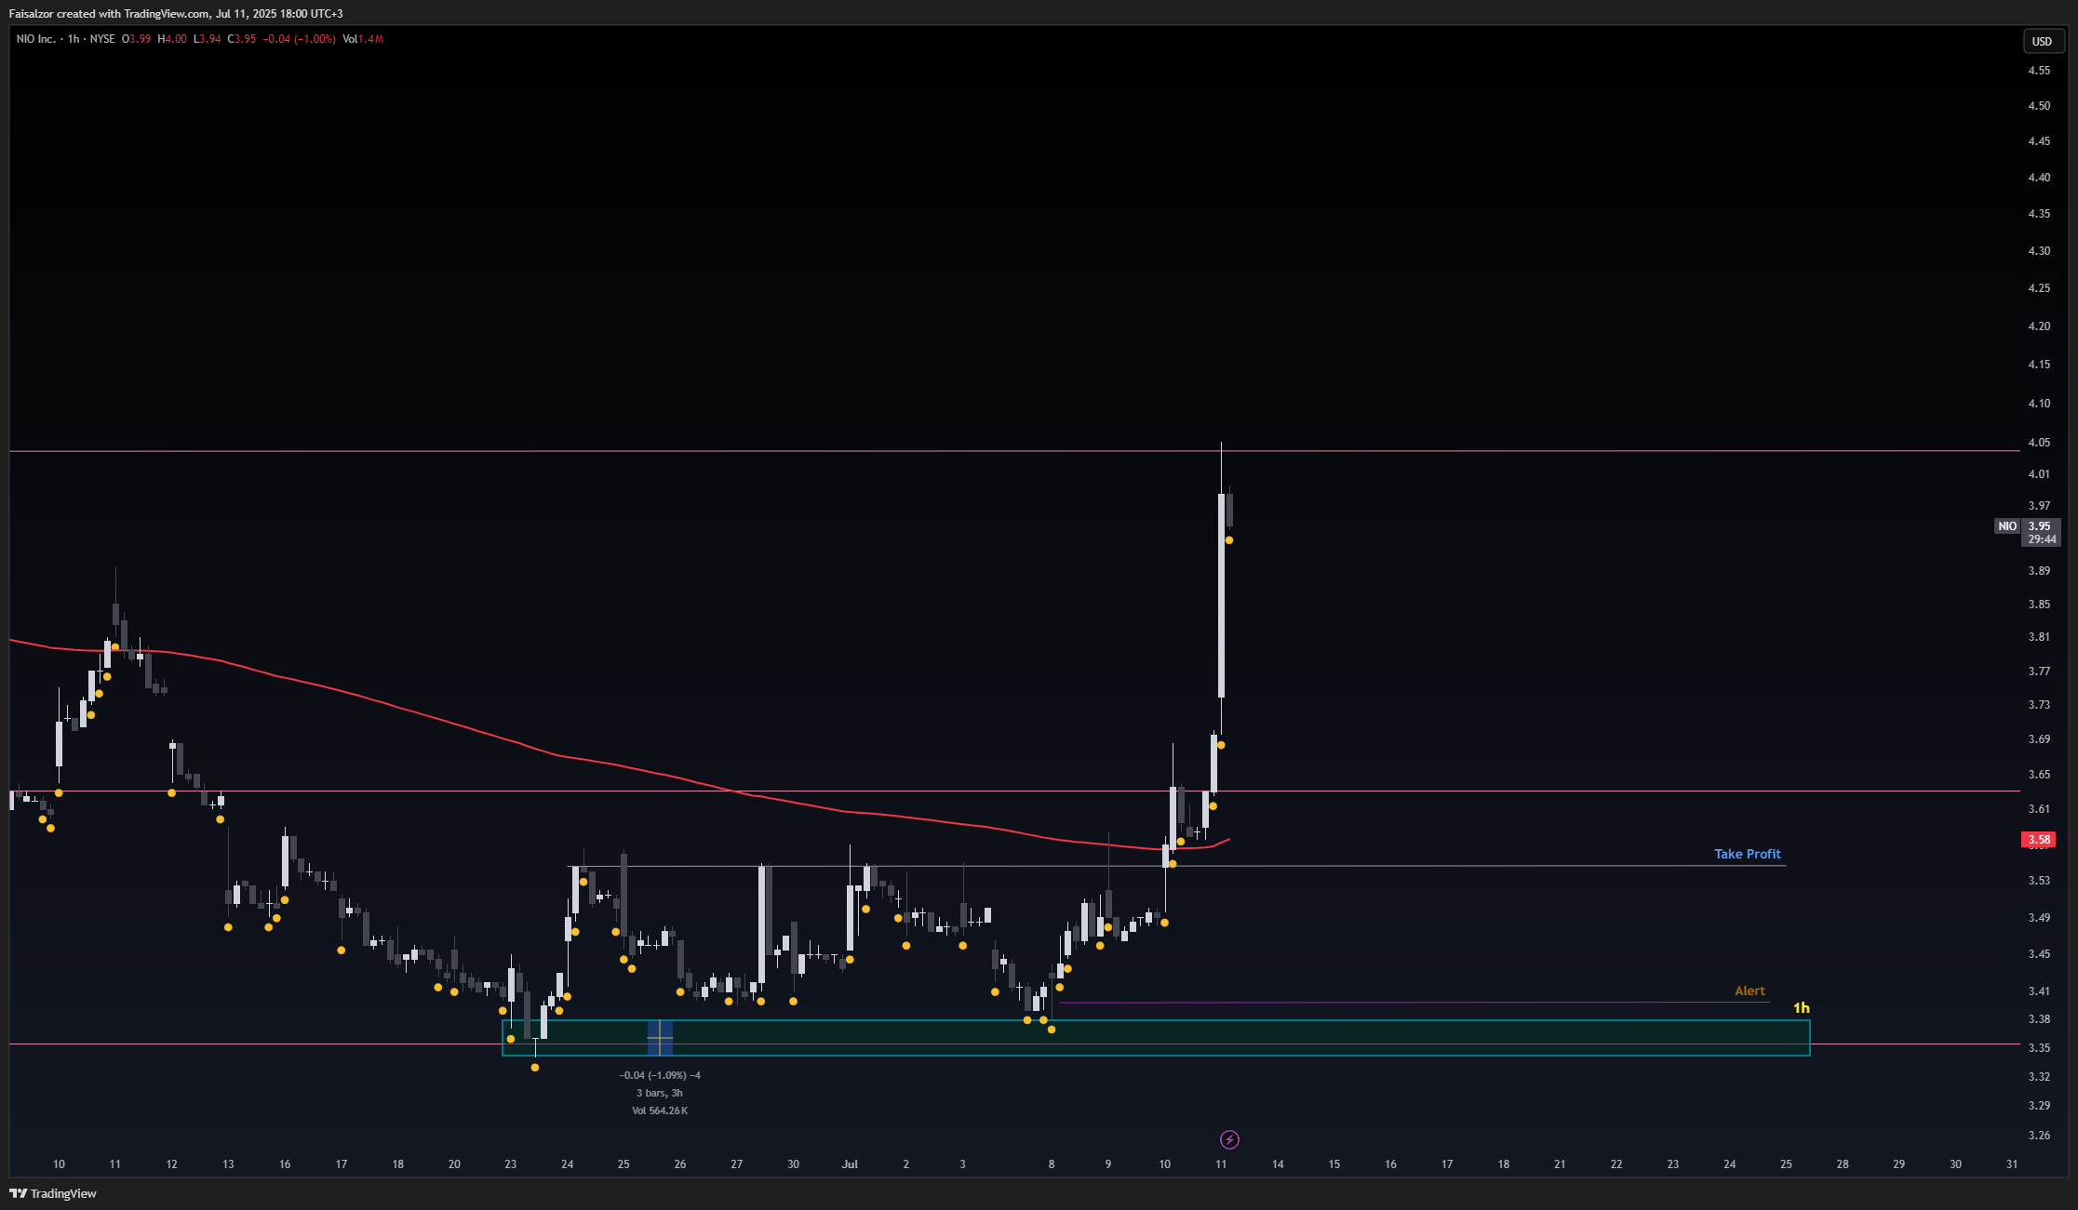Click the 4.55 price axis label

tap(2039, 70)
